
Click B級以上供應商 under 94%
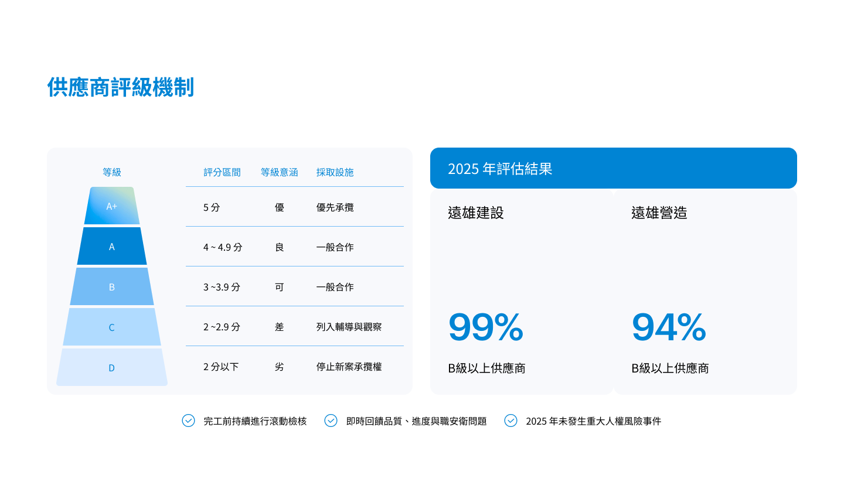click(x=670, y=368)
